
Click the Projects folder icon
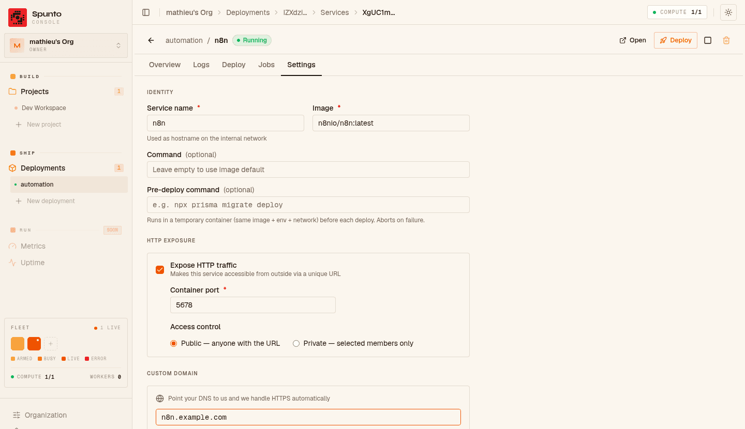click(x=12, y=91)
